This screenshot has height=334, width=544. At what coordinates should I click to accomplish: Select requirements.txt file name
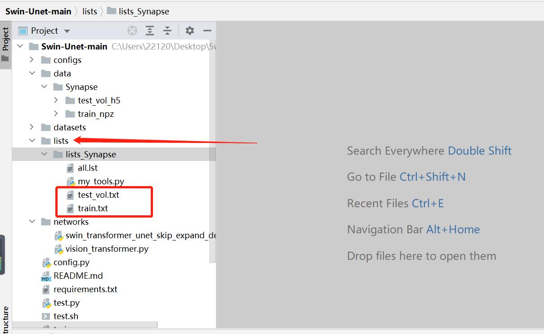85,289
